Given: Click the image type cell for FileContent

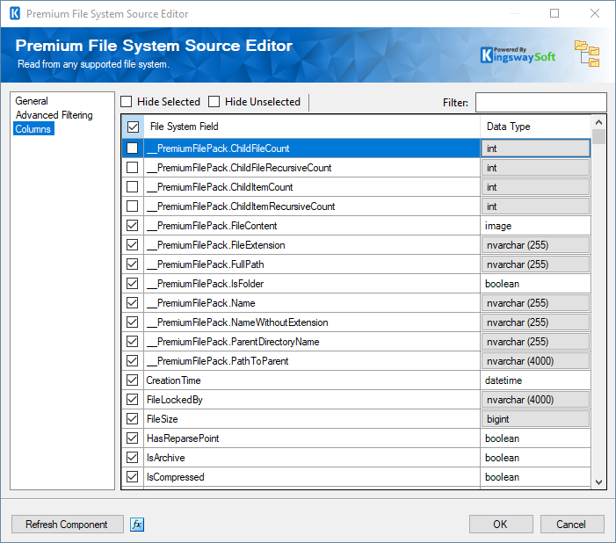Looking at the screenshot, I should [x=535, y=226].
